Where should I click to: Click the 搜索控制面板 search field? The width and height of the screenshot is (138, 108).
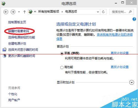[121, 12]
